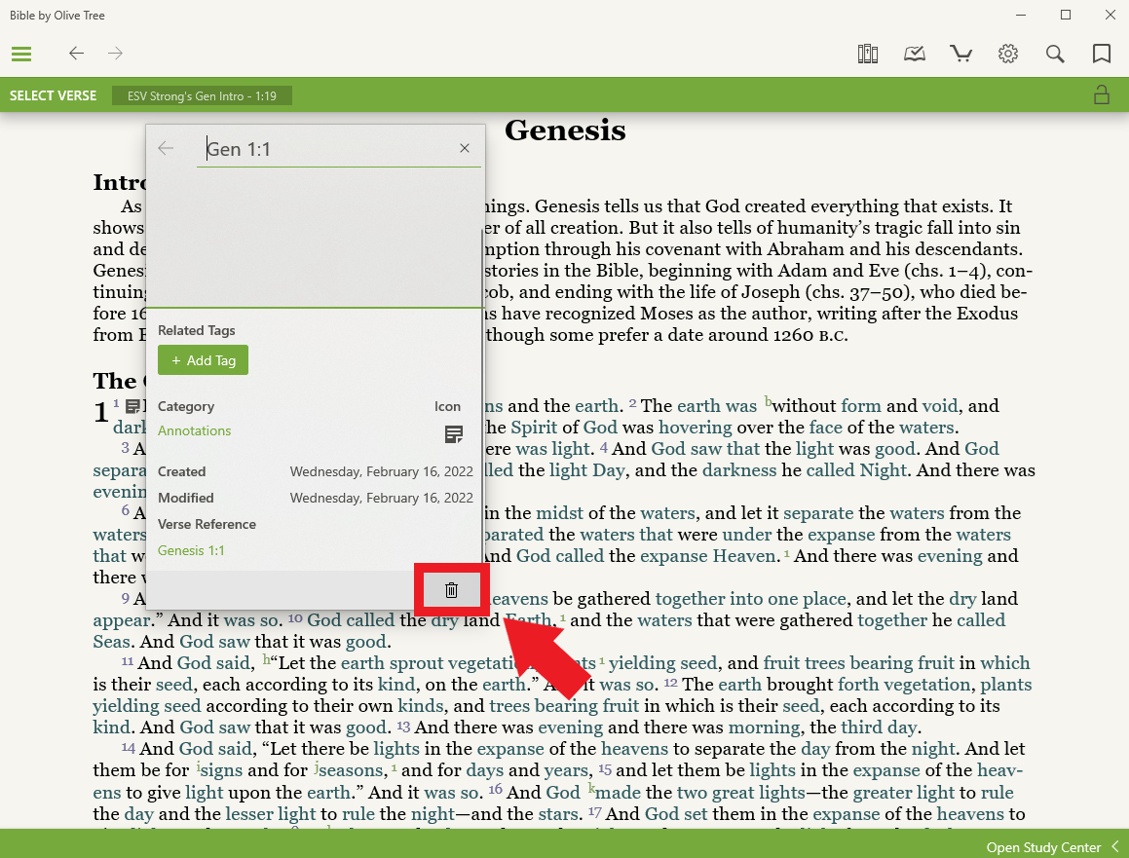Click the Add Tag button
1129x858 pixels.
(204, 360)
